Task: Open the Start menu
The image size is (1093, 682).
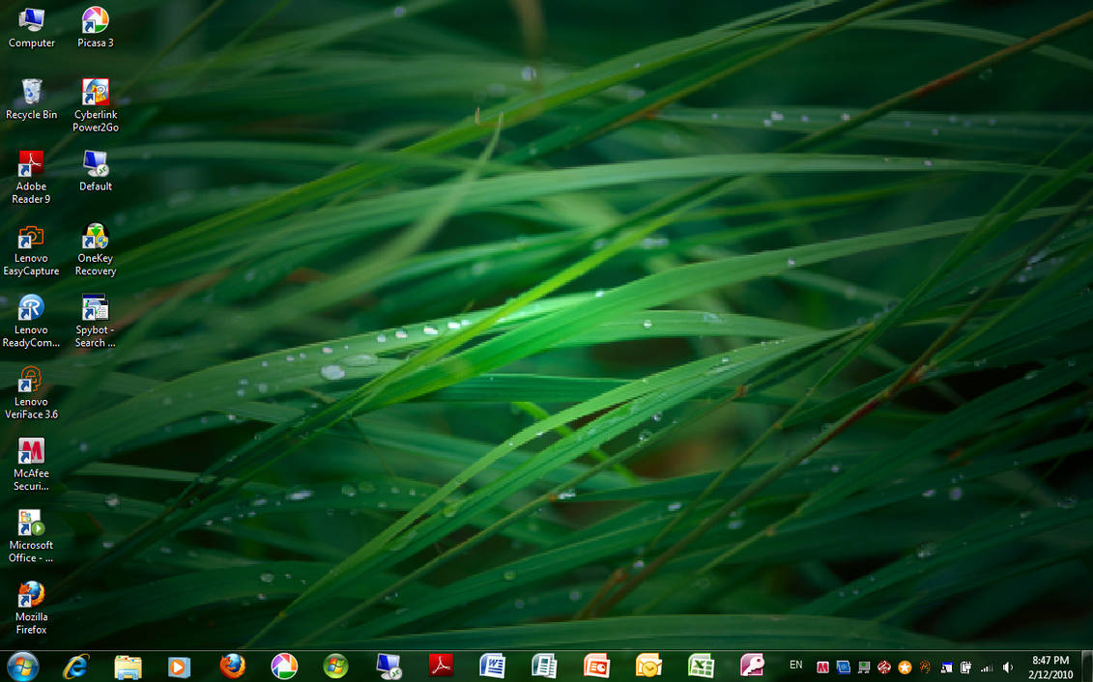Action: click(21, 667)
